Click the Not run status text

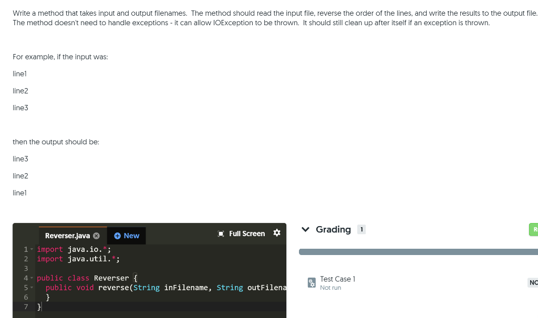click(330, 288)
